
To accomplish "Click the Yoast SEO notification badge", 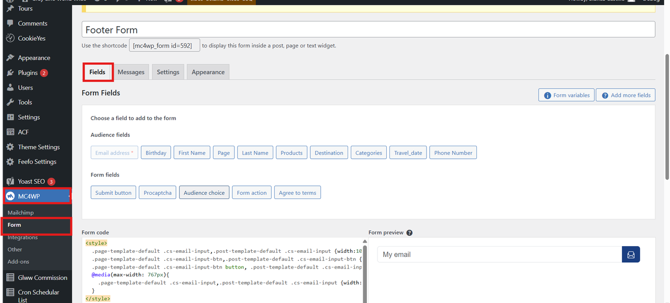I will 51,182.
